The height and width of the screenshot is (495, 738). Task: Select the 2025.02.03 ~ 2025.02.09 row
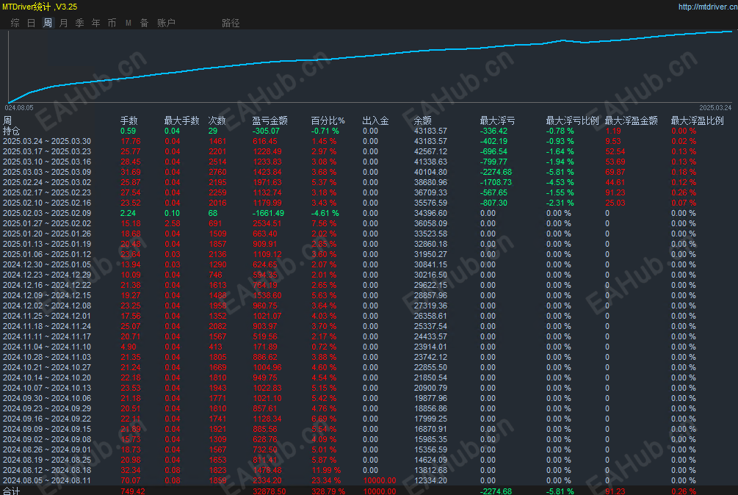[x=369, y=213]
